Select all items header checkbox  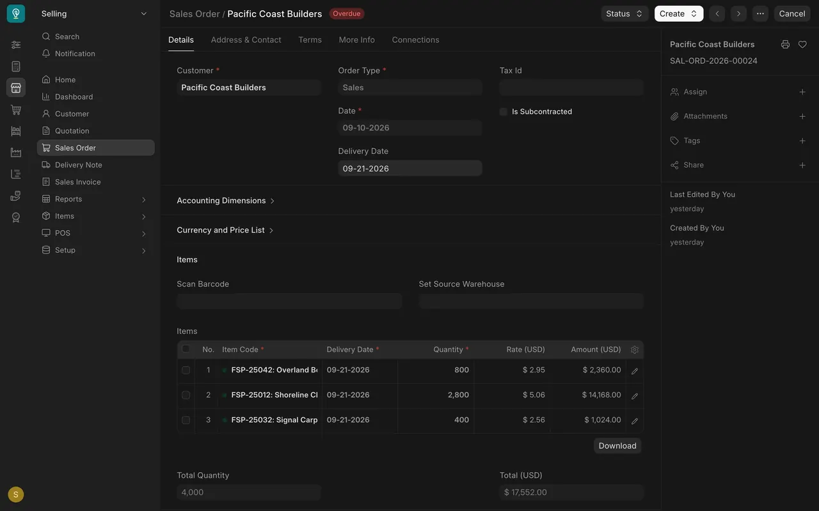(186, 349)
